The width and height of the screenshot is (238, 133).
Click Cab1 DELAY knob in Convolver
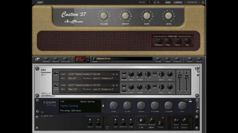(161, 74)
